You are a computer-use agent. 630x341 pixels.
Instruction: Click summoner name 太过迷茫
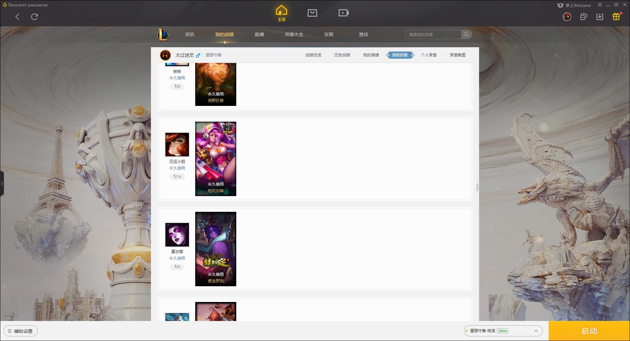click(184, 55)
